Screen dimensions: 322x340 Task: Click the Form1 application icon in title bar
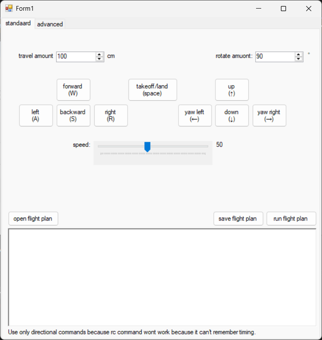pos(9,9)
